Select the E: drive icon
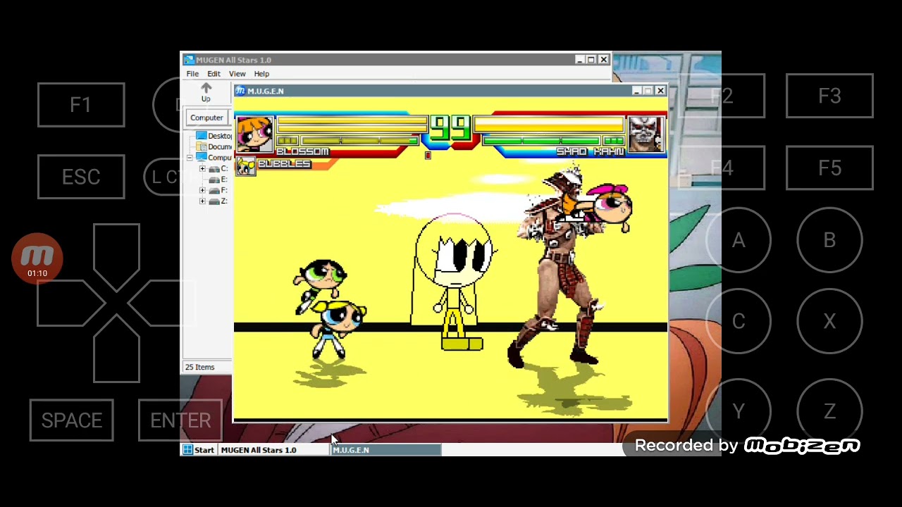 point(214,180)
